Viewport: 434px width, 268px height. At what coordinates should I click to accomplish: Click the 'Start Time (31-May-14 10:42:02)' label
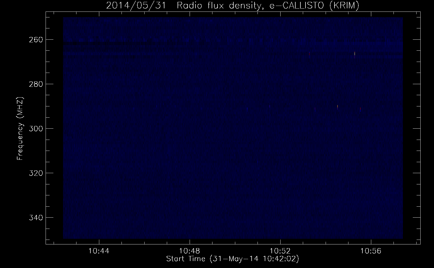[x=233, y=259]
